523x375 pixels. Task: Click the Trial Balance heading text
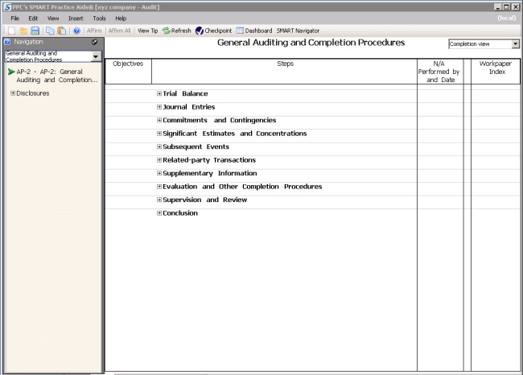pyautogui.click(x=185, y=93)
